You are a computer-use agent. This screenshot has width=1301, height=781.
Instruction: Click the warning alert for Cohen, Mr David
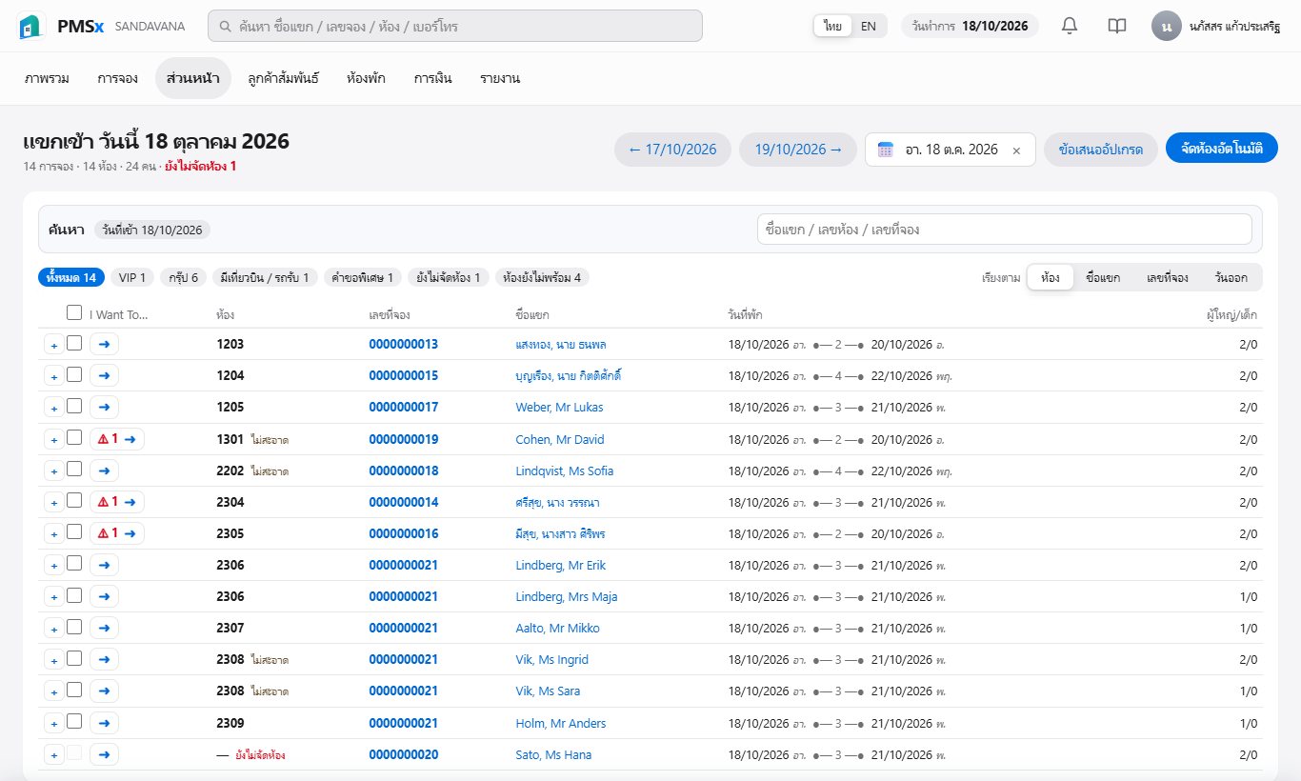pyautogui.click(x=108, y=439)
